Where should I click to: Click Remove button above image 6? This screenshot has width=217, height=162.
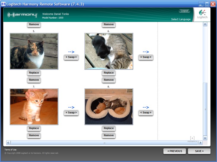(x=108, y=25)
